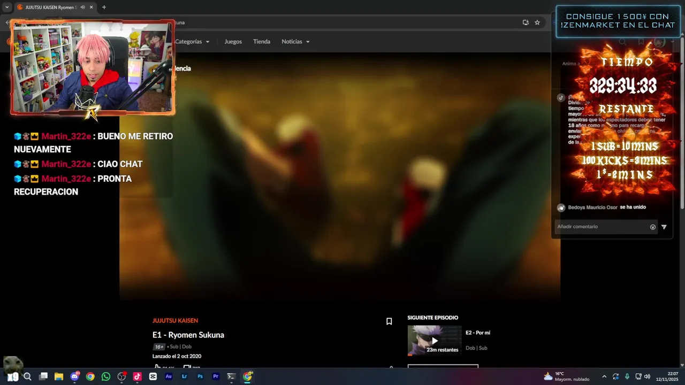Viewport: 685px width, 385px height.
Task: Add episode to watchlist with bookmark icon
Action: (389, 321)
